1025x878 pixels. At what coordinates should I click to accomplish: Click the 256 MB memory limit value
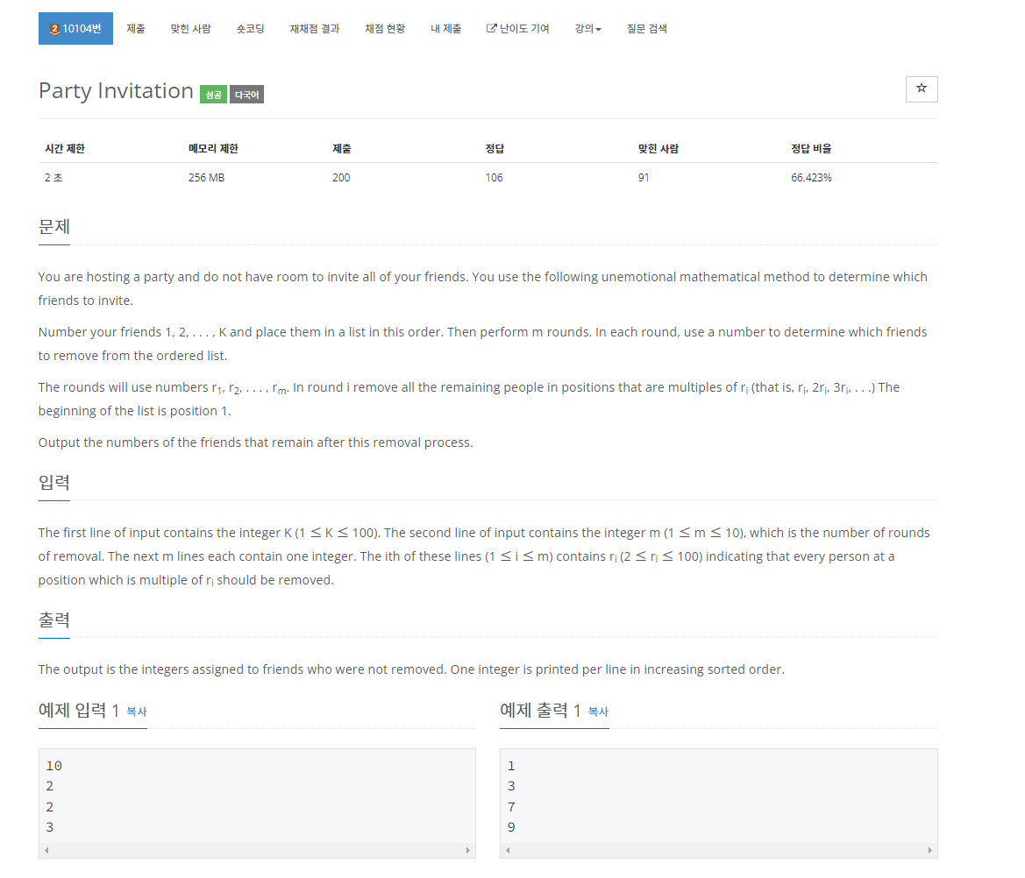(207, 178)
